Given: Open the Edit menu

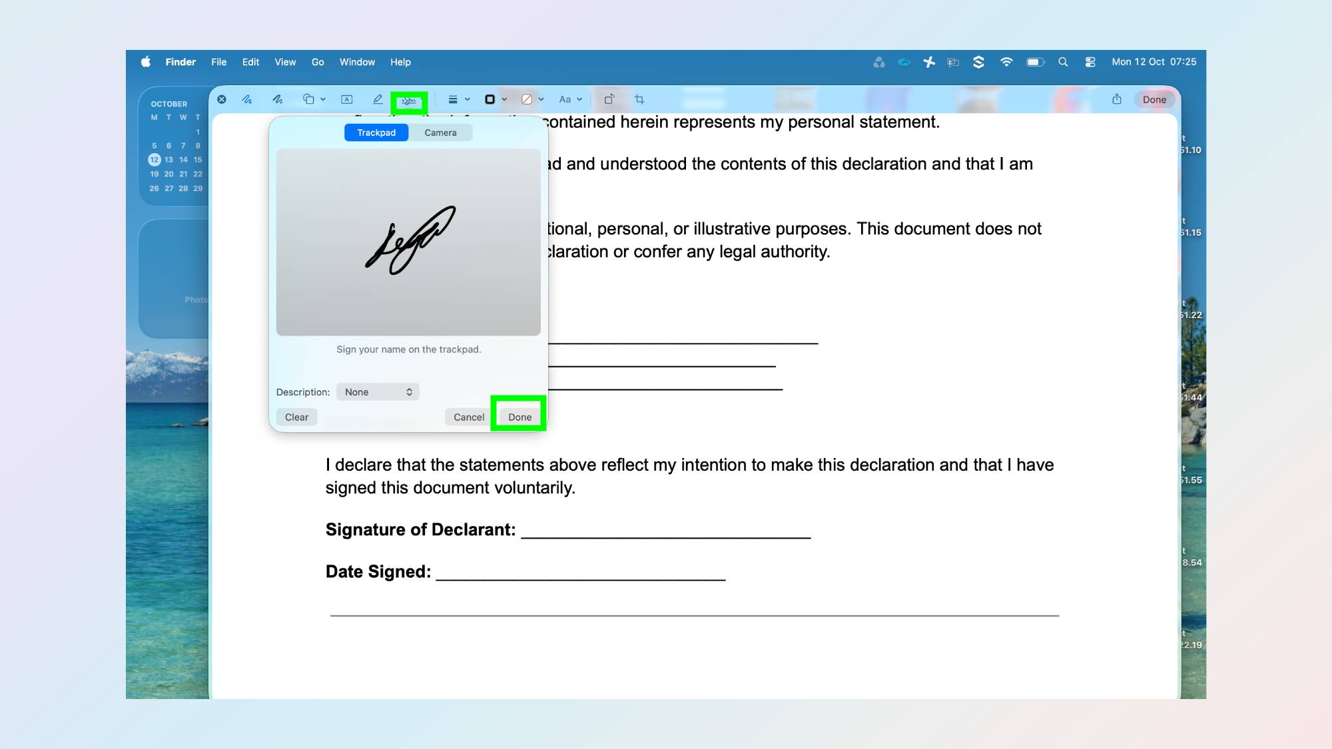Looking at the screenshot, I should click(x=250, y=62).
